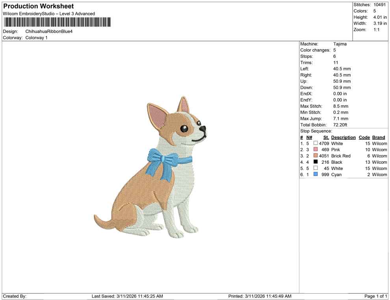Click the Description column header
The height and width of the screenshot is (300, 390).
pos(343,137)
